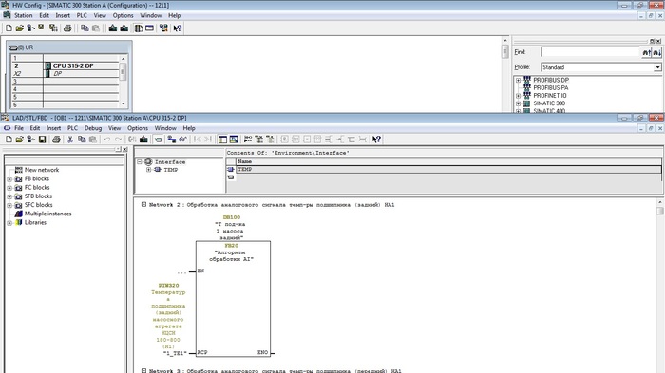This screenshot has width=665, height=373.
Task: Expand PROFINET IO catalog node
Action: (518, 96)
